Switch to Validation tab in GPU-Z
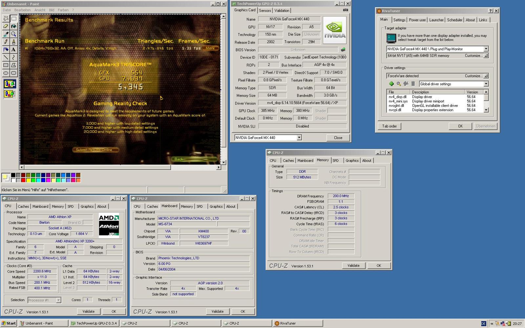The height and width of the screenshot is (328, 525). tap(282, 10)
